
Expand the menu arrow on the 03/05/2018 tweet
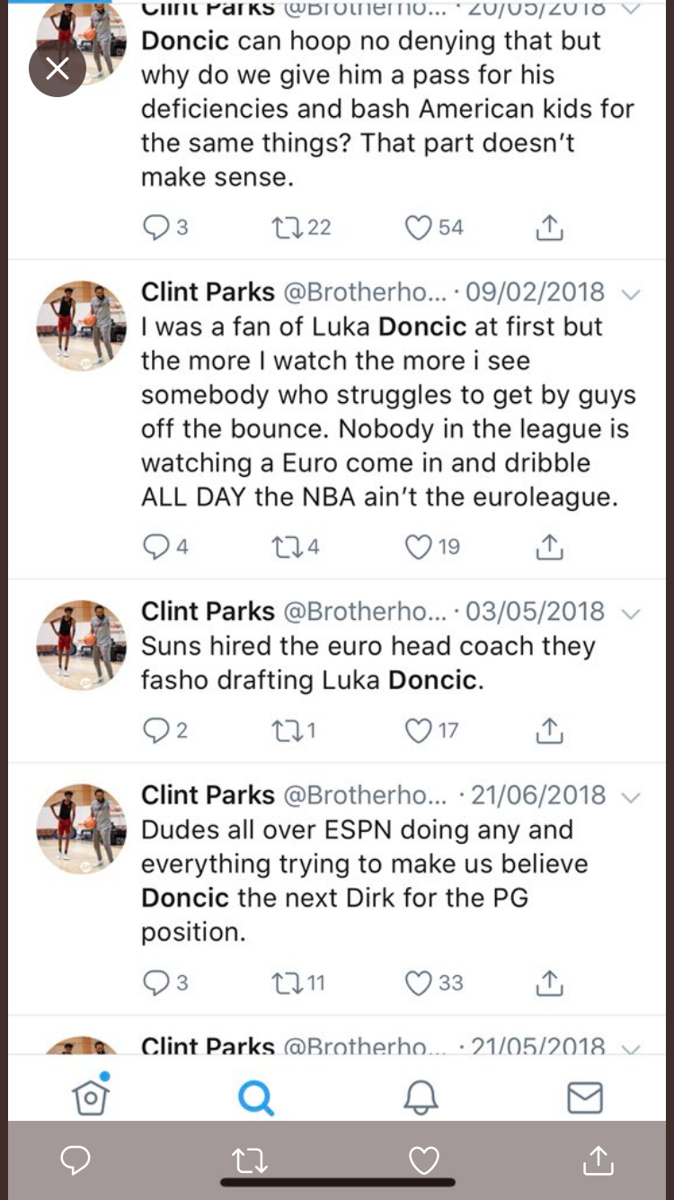point(631,613)
